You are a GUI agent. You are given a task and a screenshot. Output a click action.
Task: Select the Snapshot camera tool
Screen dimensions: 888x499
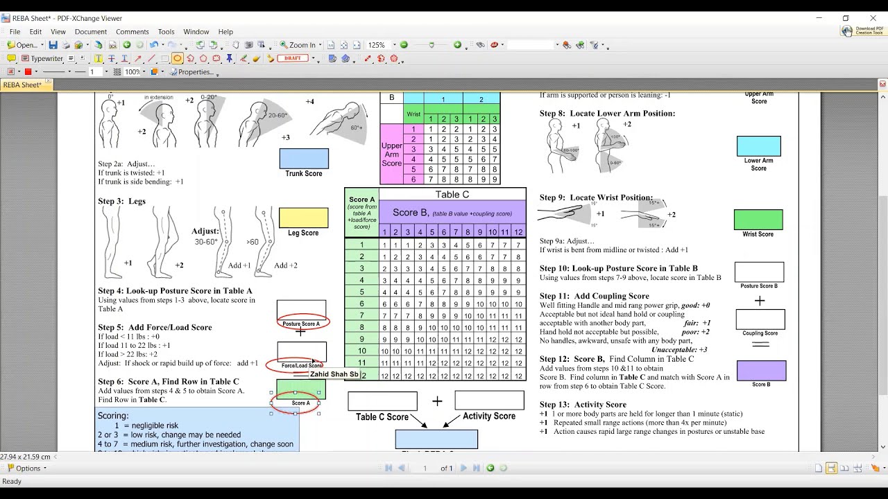tap(248, 45)
